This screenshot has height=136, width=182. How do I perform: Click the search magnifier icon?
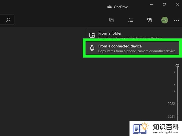pyautogui.click(x=8, y=20)
